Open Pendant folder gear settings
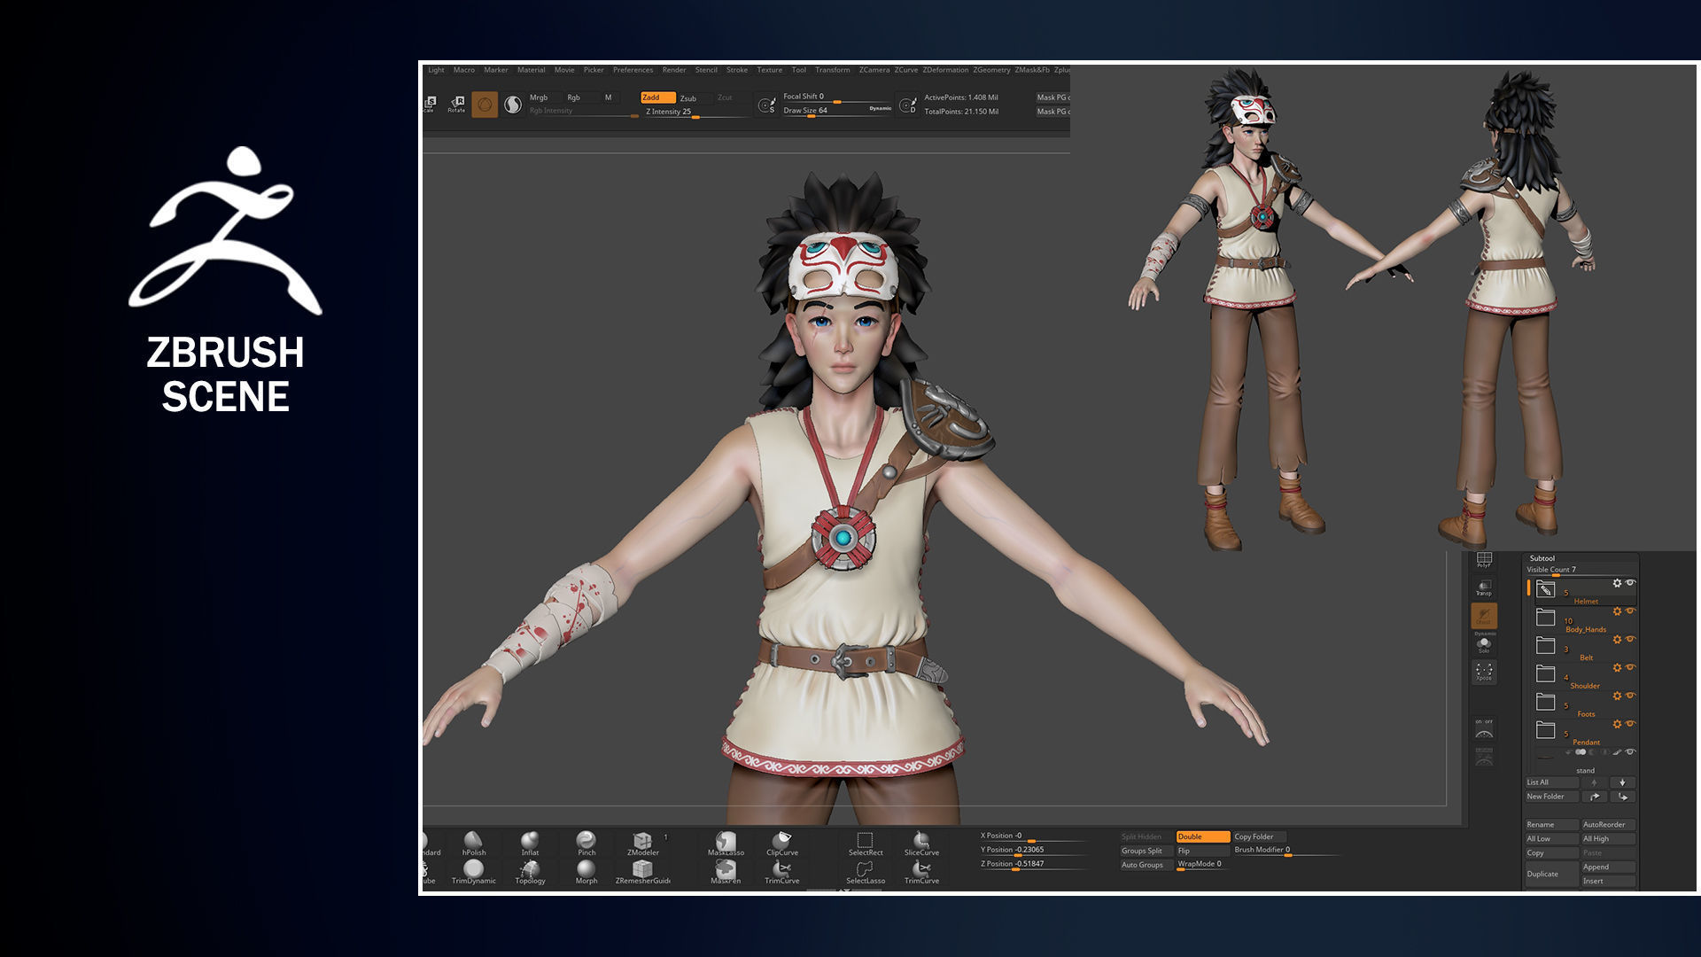This screenshot has width=1701, height=957. 1617,725
